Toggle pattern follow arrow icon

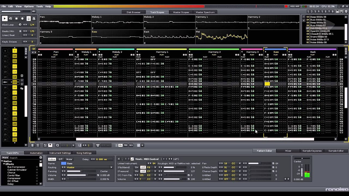tap(28, 19)
